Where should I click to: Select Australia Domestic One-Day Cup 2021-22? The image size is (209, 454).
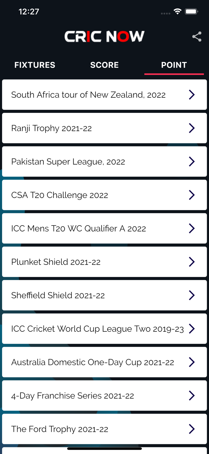[x=192, y=362]
